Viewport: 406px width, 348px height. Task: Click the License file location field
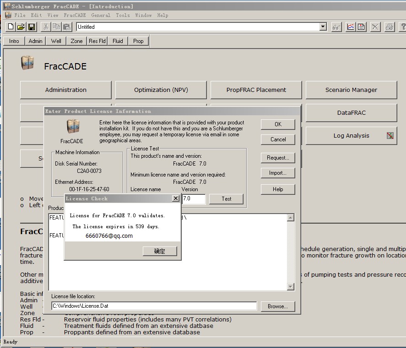(x=154, y=306)
